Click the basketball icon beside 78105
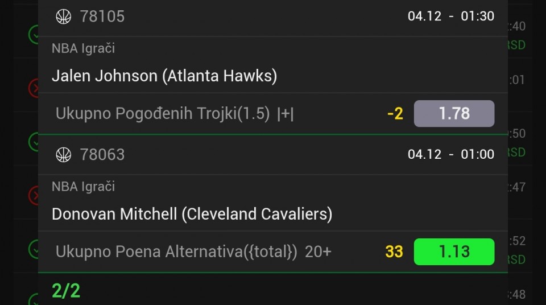 pos(63,17)
